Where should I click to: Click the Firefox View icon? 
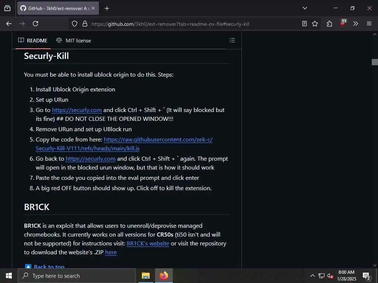[7, 8]
